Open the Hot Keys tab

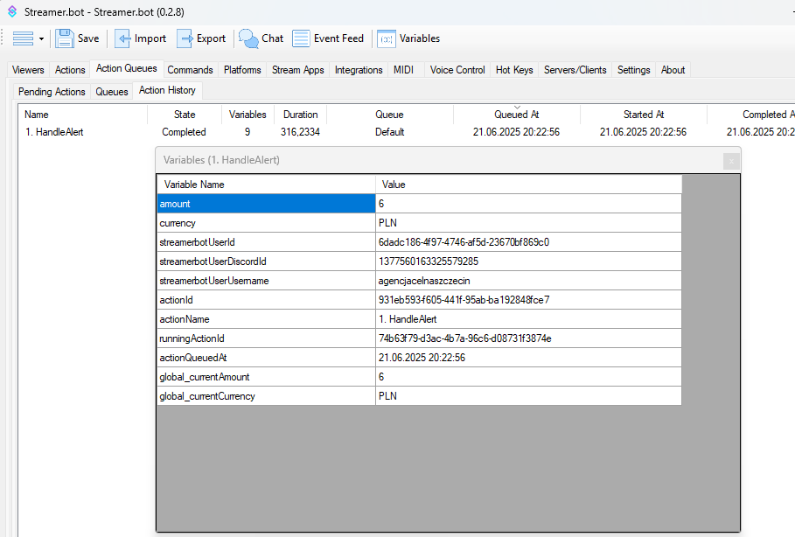click(x=514, y=70)
